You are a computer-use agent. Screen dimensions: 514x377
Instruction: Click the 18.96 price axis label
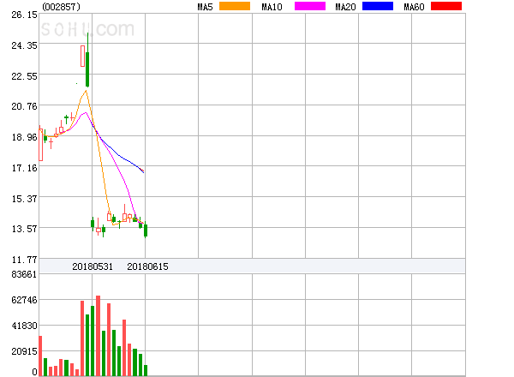[24, 137]
